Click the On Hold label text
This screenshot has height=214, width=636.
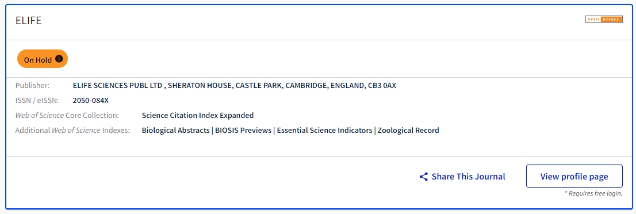click(x=38, y=60)
